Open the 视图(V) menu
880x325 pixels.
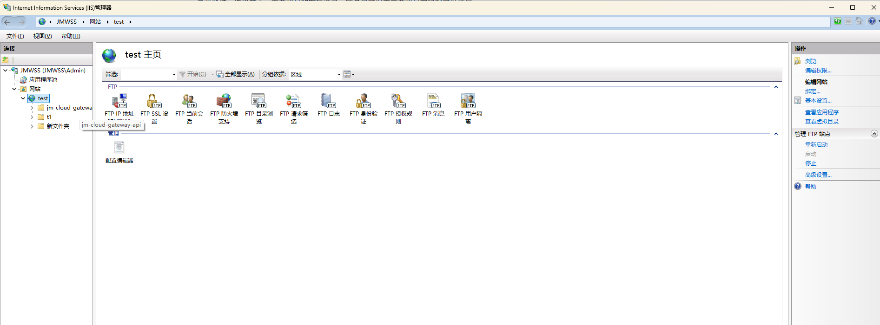(42, 36)
